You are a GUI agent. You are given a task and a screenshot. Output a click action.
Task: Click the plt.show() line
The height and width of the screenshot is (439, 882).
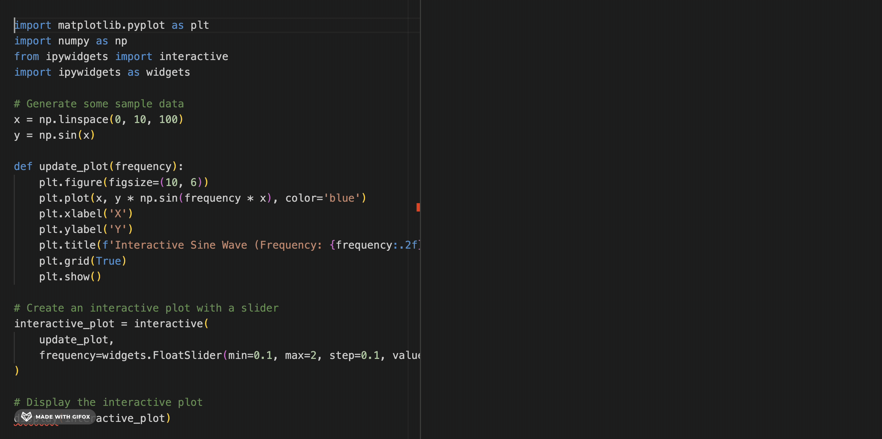pos(70,277)
